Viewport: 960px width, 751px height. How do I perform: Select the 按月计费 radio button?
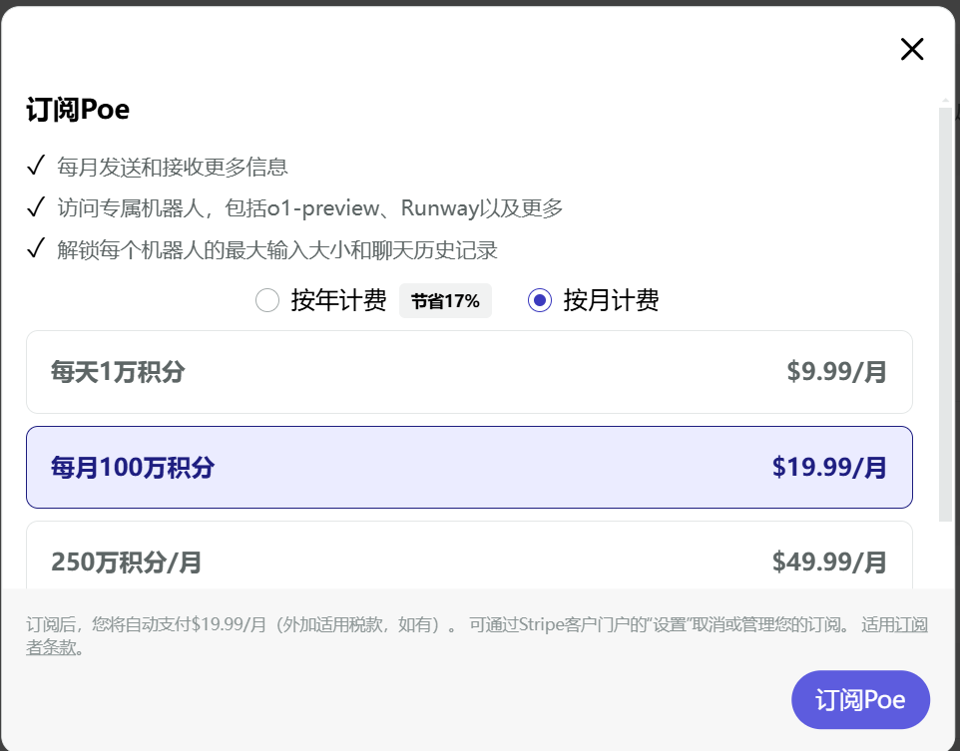tap(540, 300)
